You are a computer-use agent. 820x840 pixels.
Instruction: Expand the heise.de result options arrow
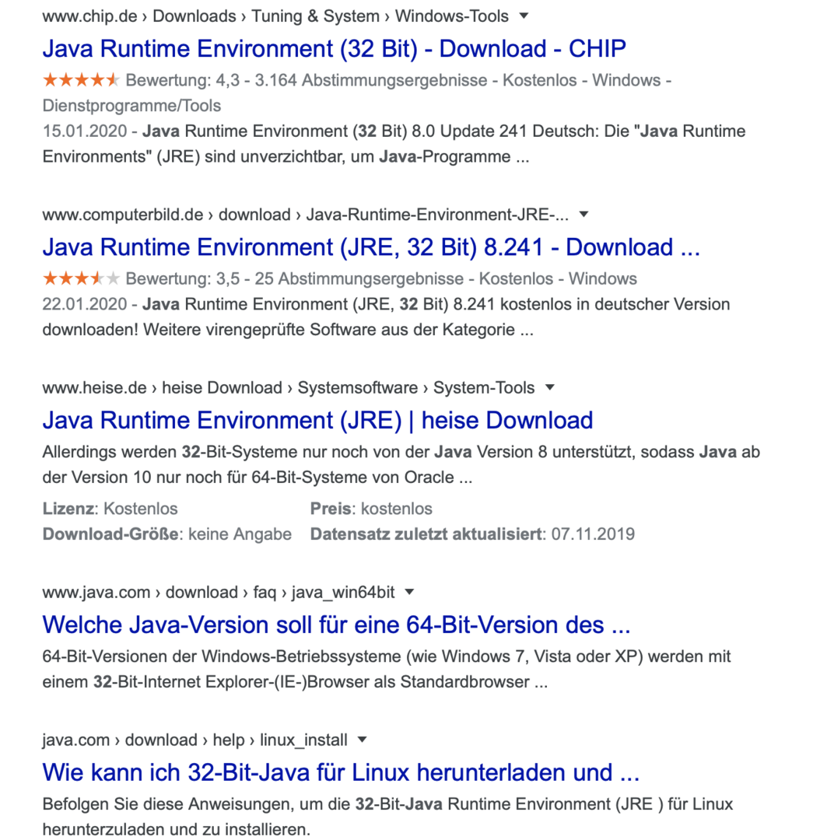point(550,387)
